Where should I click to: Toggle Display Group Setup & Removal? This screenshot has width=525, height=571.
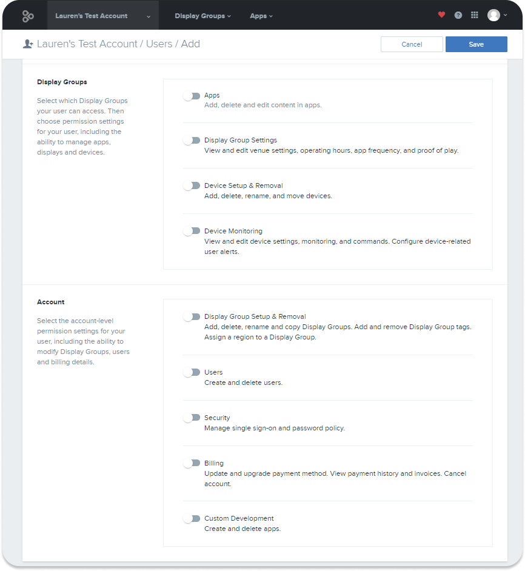192,317
